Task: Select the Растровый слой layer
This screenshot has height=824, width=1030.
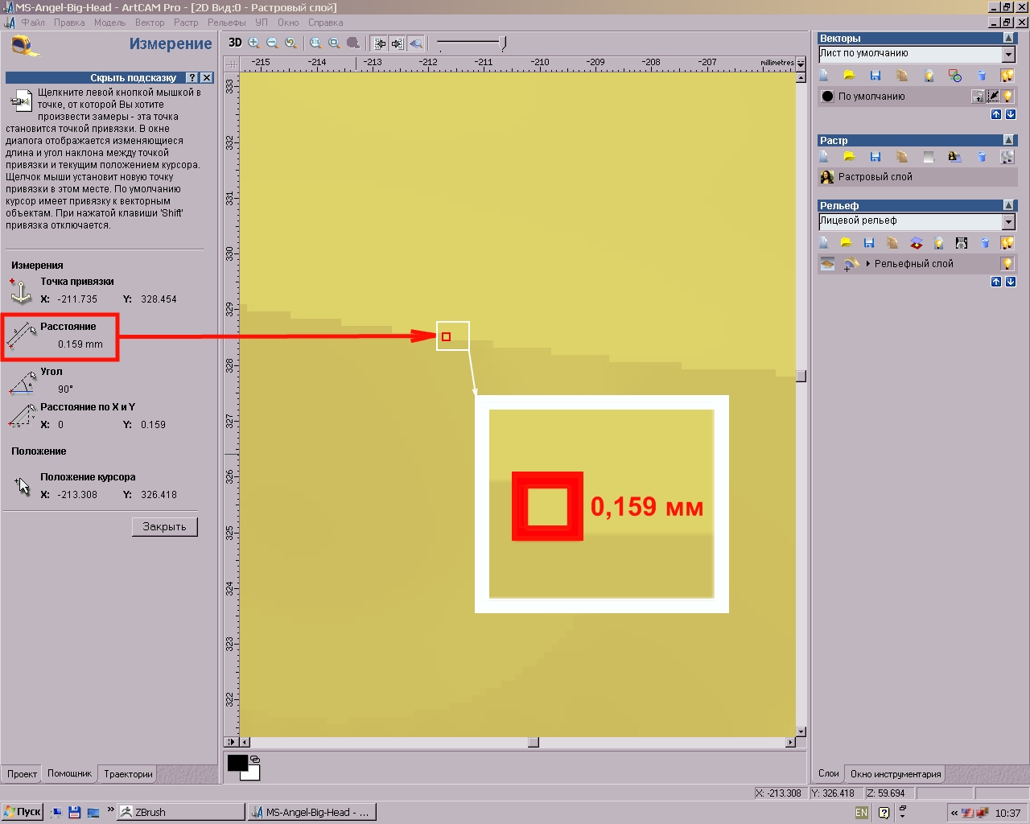Action: tap(917, 177)
